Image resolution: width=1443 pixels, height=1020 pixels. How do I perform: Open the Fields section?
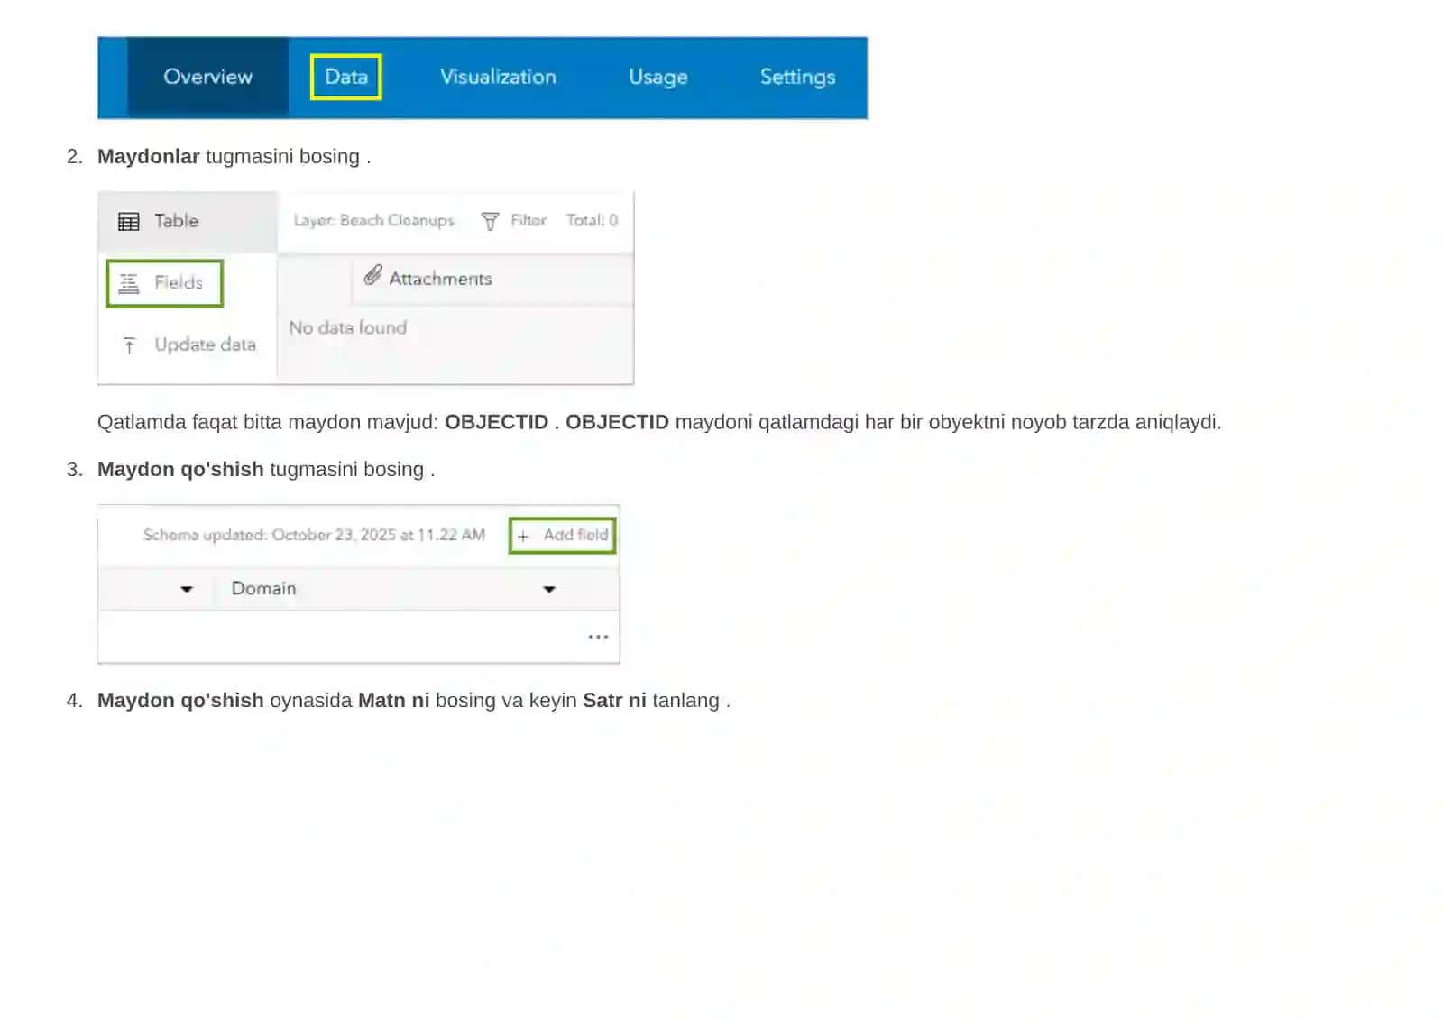coord(164,283)
